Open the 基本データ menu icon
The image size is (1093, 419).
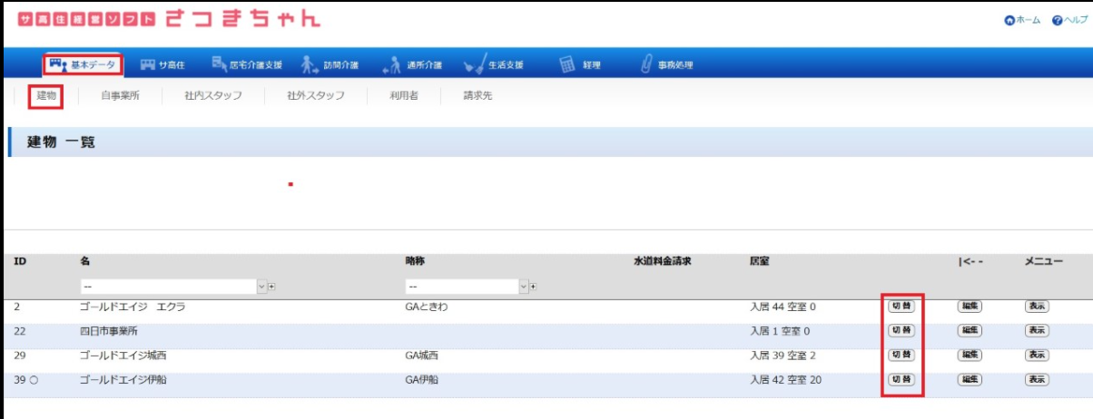click(x=58, y=64)
